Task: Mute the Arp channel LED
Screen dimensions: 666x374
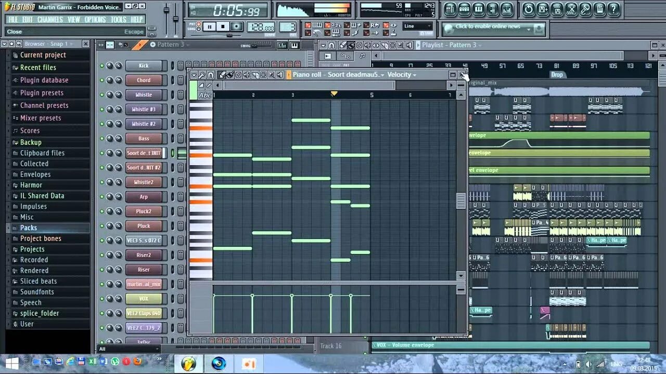Action: [102, 197]
